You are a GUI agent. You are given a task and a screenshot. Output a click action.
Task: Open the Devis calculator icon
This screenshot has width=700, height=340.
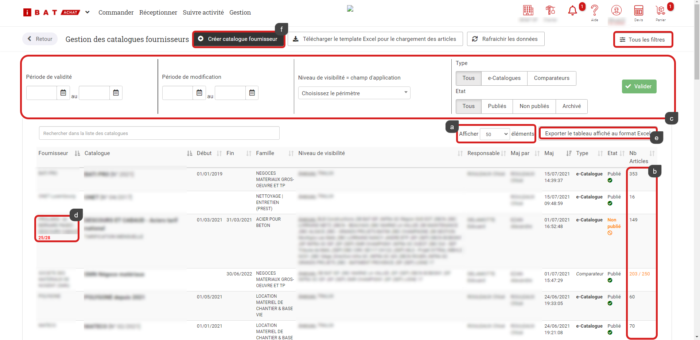(638, 11)
